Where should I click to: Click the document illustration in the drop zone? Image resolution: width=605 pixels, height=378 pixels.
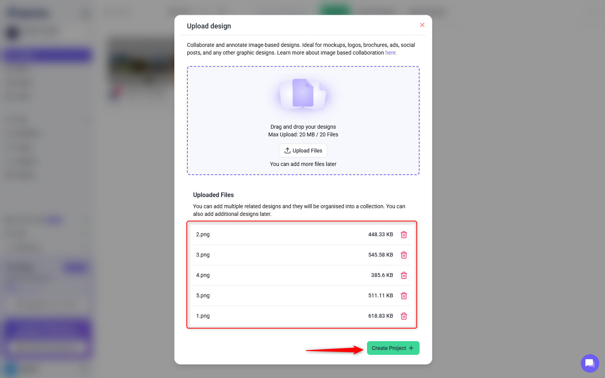(x=303, y=93)
